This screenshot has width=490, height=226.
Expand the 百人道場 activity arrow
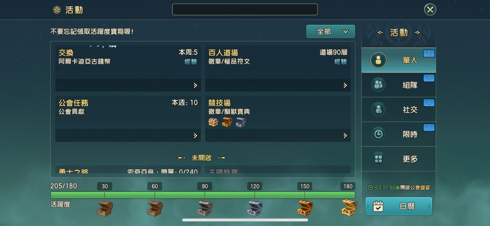345,85
